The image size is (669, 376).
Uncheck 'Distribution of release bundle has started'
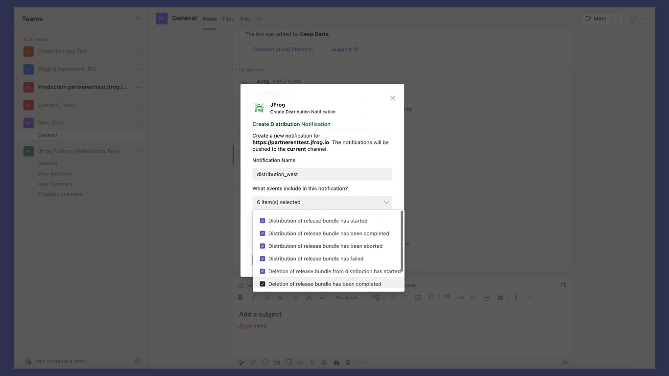coord(263,221)
